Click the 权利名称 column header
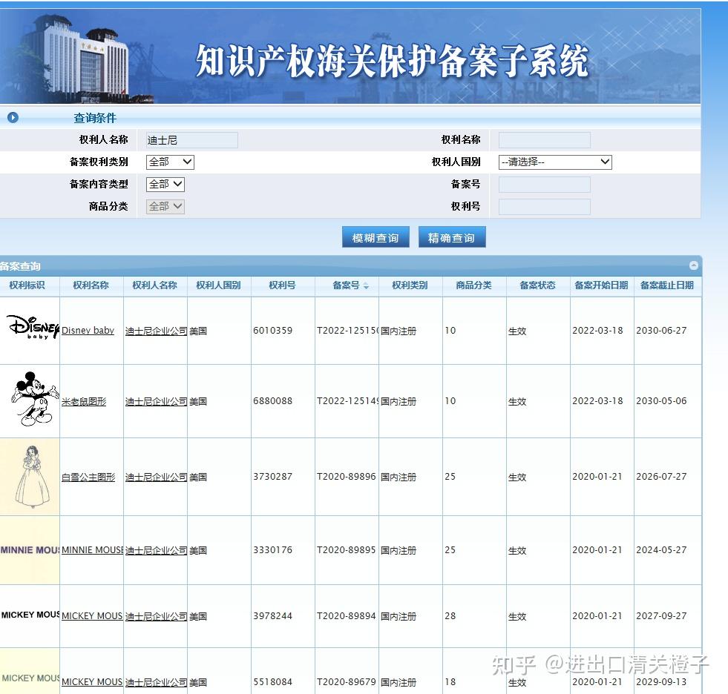 91,285
